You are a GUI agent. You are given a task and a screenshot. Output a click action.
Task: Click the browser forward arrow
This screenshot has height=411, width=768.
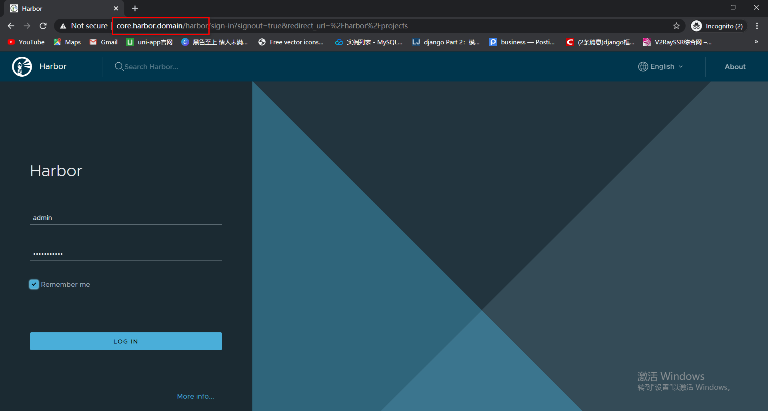point(27,26)
